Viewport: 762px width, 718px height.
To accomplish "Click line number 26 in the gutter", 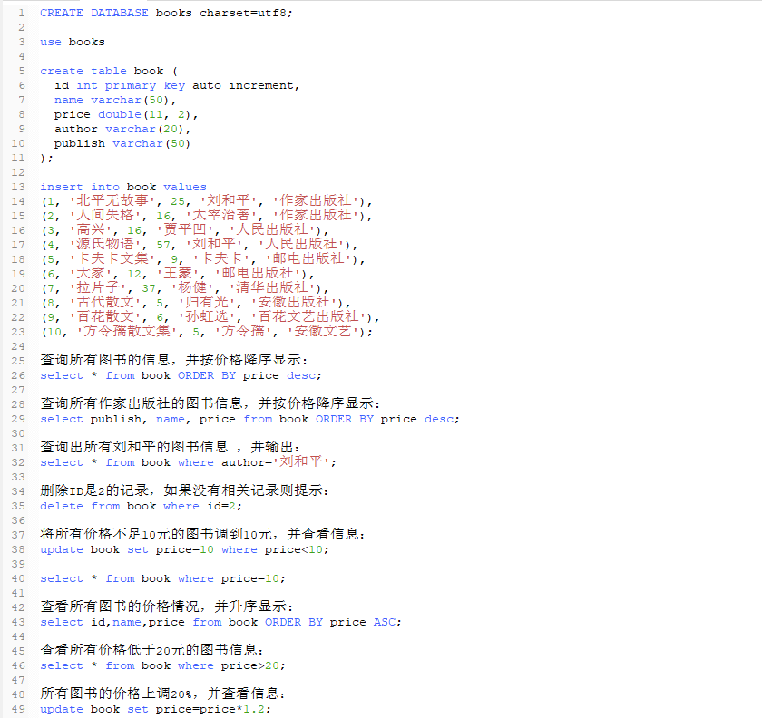I will coord(18,374).
